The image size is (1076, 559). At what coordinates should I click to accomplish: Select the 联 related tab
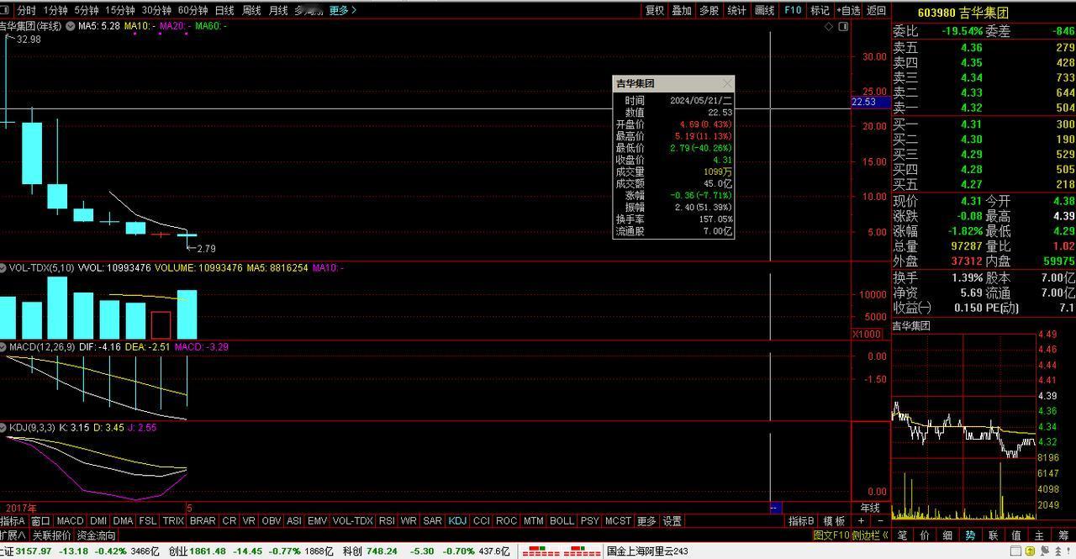click(993, 535)
